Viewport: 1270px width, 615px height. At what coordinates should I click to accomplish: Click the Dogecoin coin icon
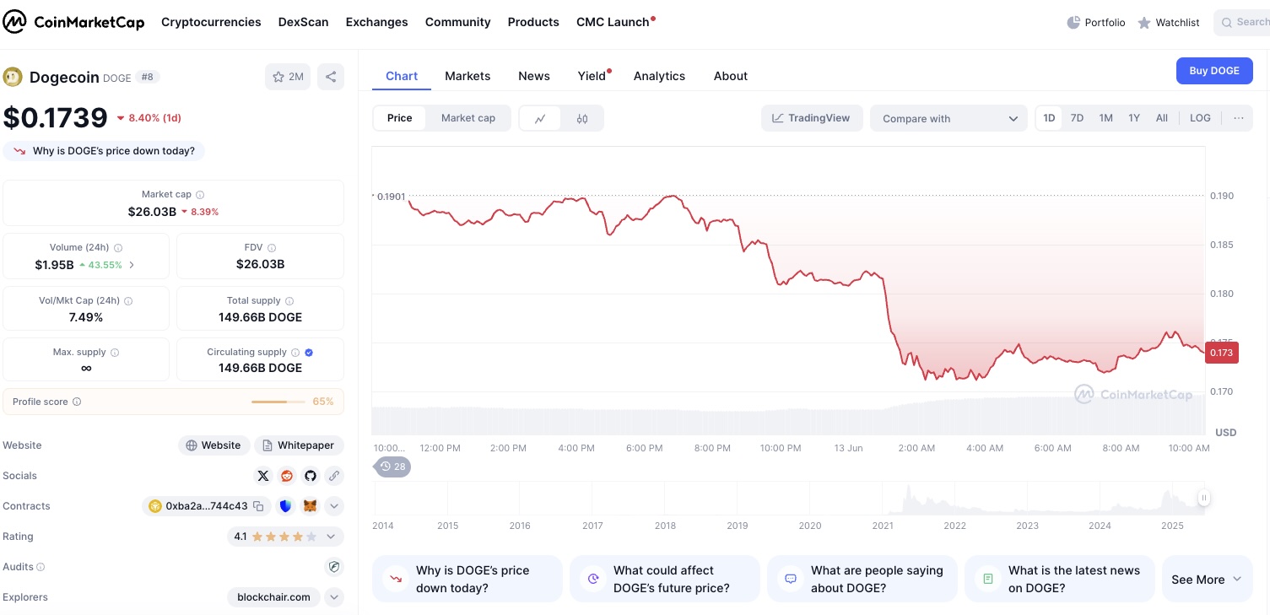pos(13,77)
